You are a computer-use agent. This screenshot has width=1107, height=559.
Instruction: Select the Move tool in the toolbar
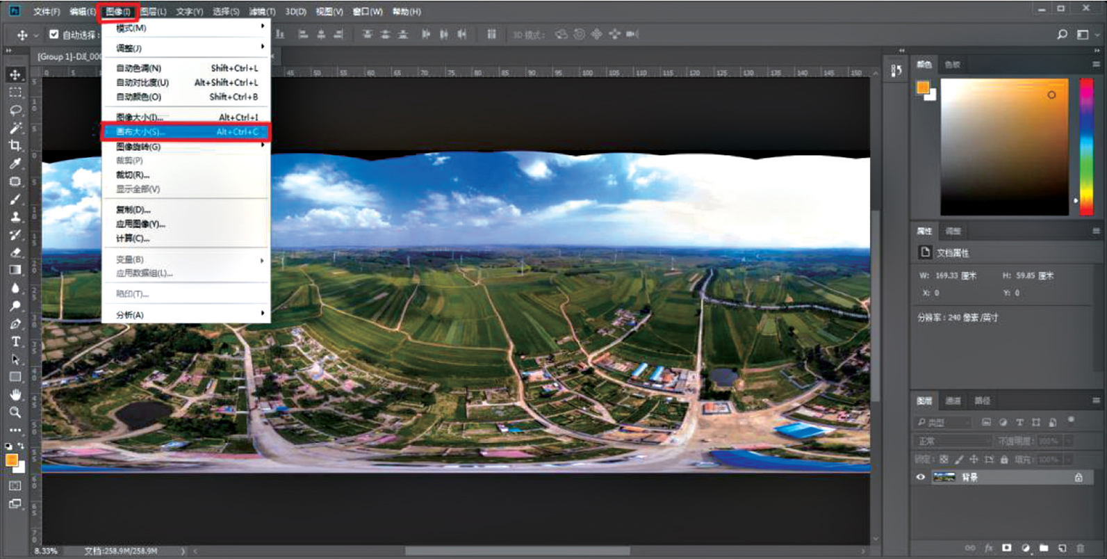15,74
